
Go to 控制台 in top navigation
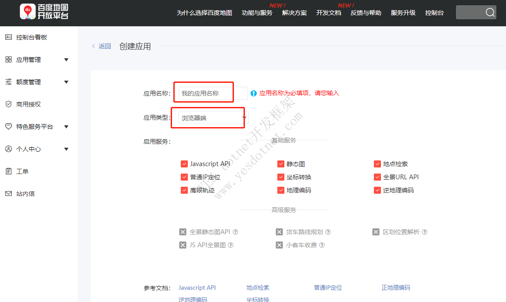(x=434, y=13)
